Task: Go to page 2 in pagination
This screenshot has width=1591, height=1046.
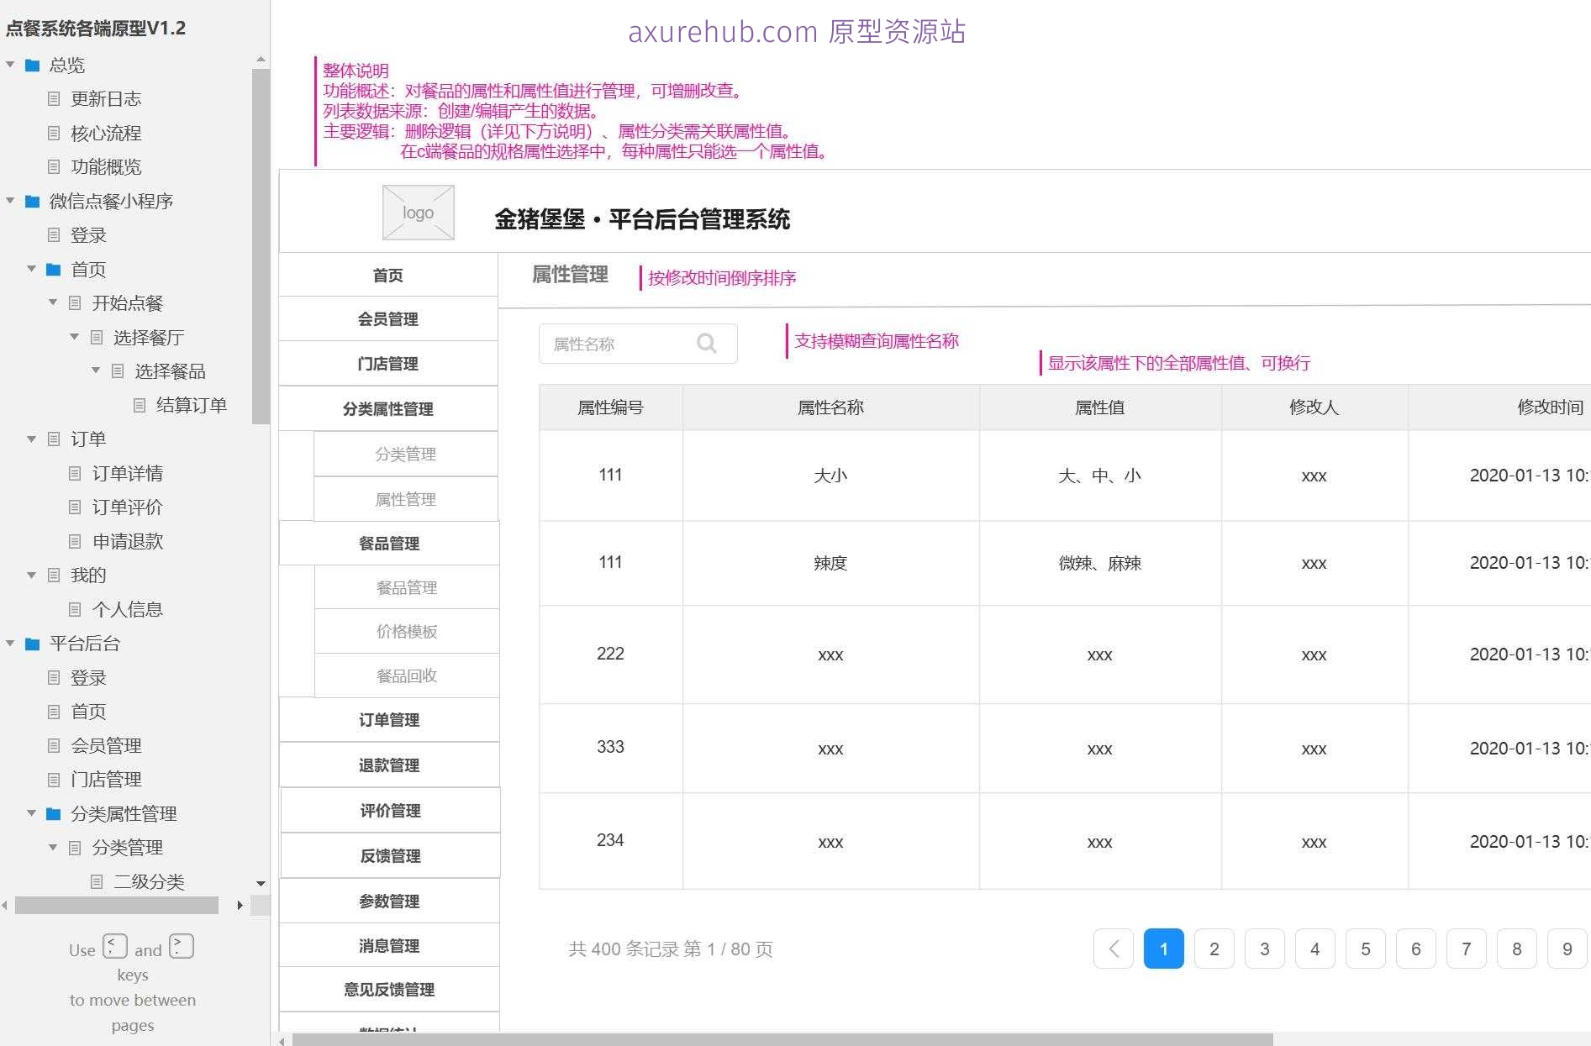Action: tap(1214, 949)
